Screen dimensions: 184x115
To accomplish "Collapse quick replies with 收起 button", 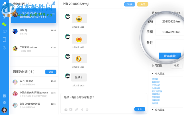I will coord(176,65).
